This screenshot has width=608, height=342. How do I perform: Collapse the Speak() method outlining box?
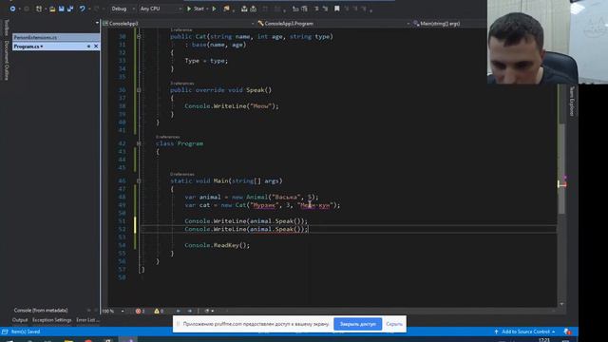[x=139, y=90]
